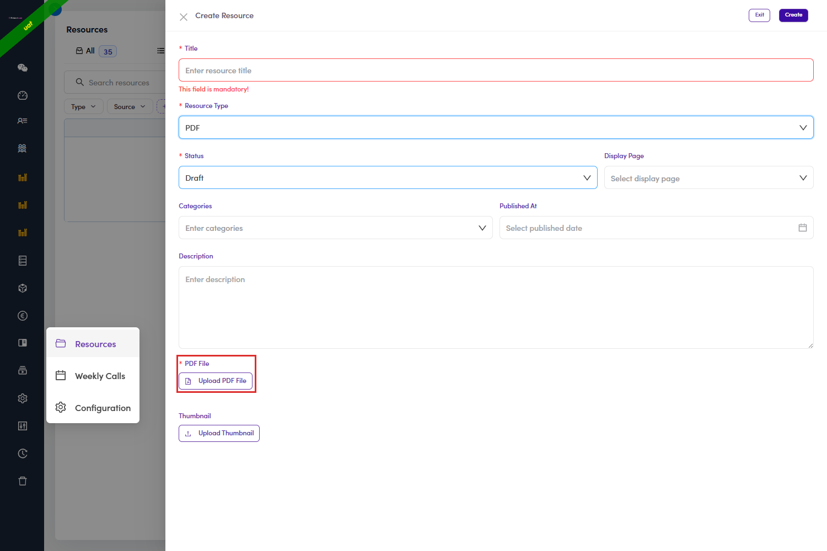Click the gear icon next to Configuration

[61, 407]
